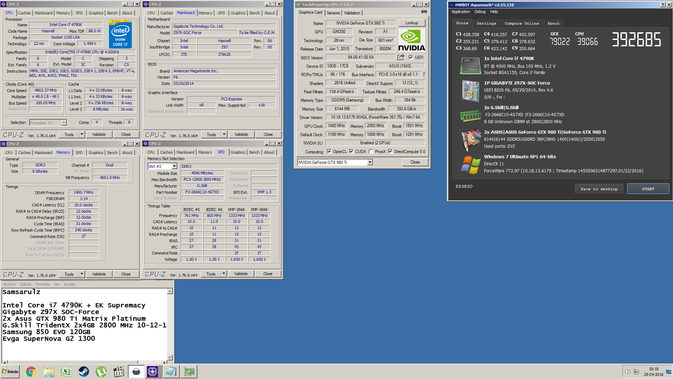Click the HWBOT Aquamark help question button
Screen dimensions: 673x379
pos(662,5)
